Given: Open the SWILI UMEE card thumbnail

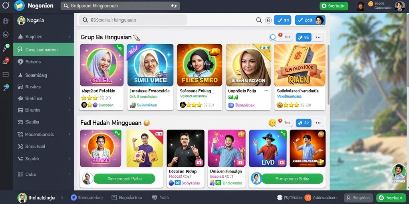Looking at the screenshot, I should pyautogui.click(x=150, y=65).
